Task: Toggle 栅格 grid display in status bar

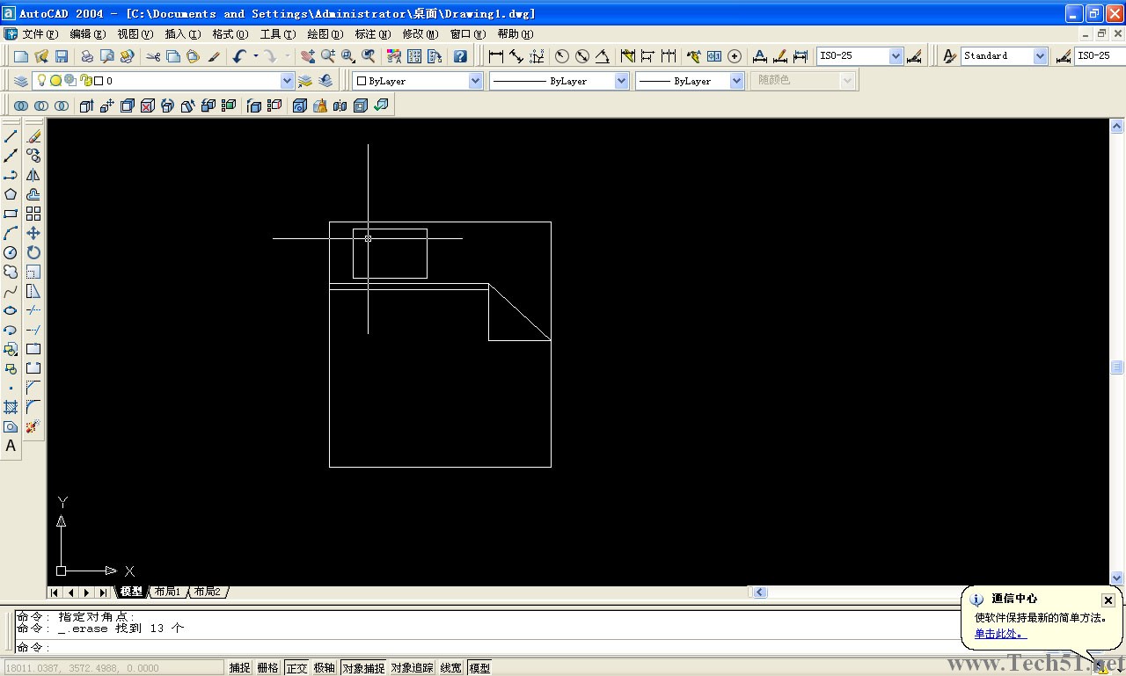Action: [x=268, y=668]
